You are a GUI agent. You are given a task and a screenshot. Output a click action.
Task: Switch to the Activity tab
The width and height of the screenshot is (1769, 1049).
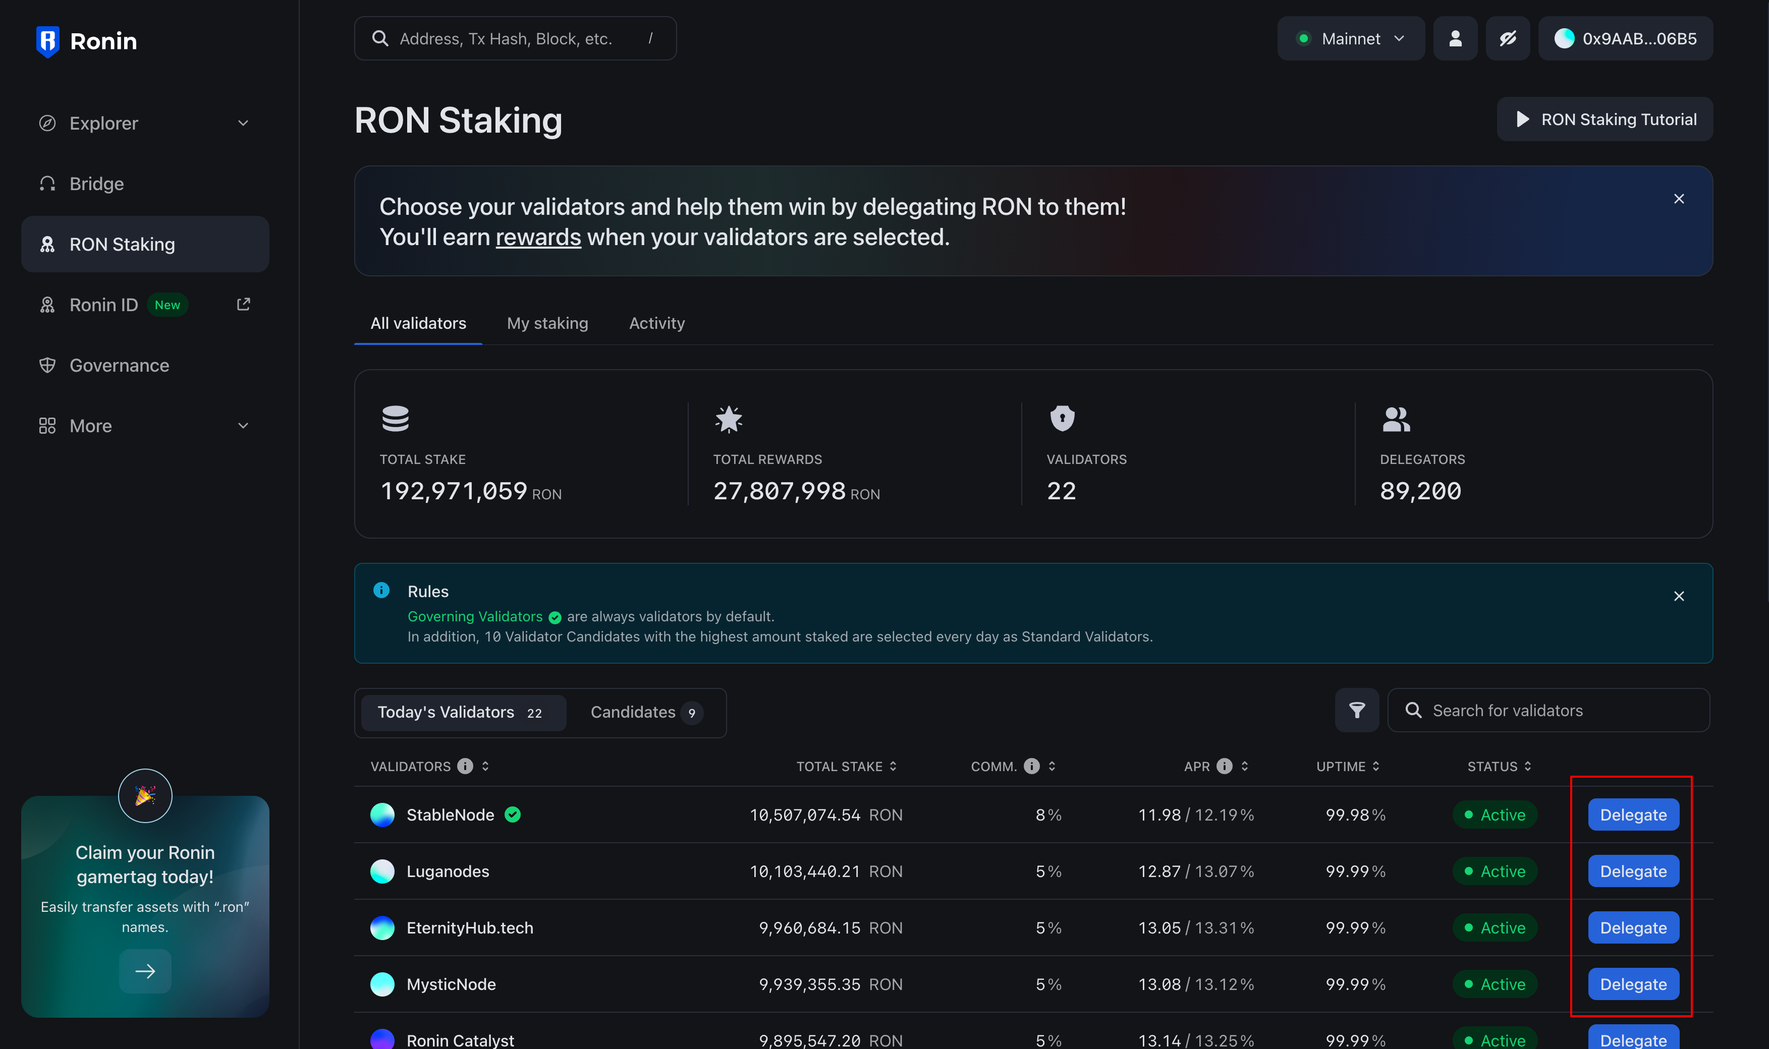point(657,323)
